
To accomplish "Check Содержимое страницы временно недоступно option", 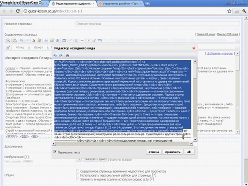I will pos(77,171).
